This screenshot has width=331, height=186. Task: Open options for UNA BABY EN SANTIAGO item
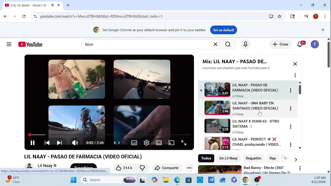(291, 109)
